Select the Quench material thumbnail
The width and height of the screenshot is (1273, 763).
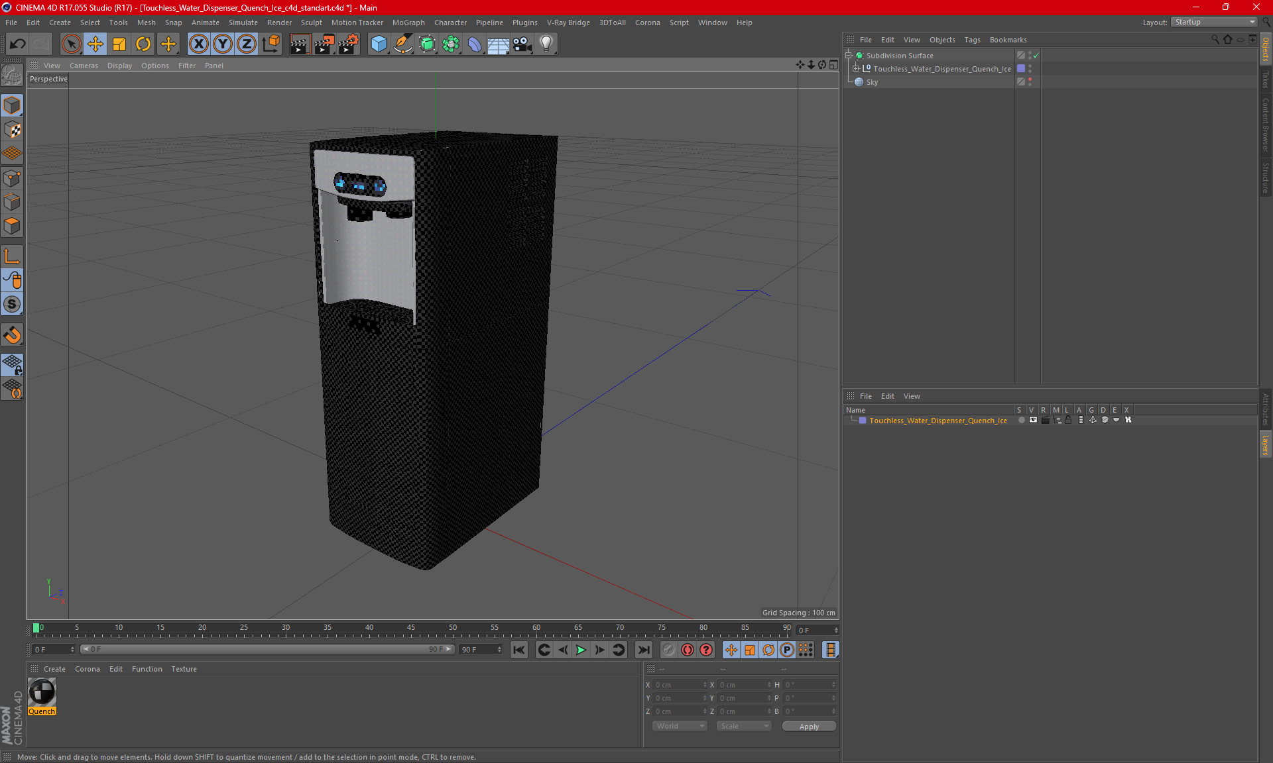pos(42,693)
